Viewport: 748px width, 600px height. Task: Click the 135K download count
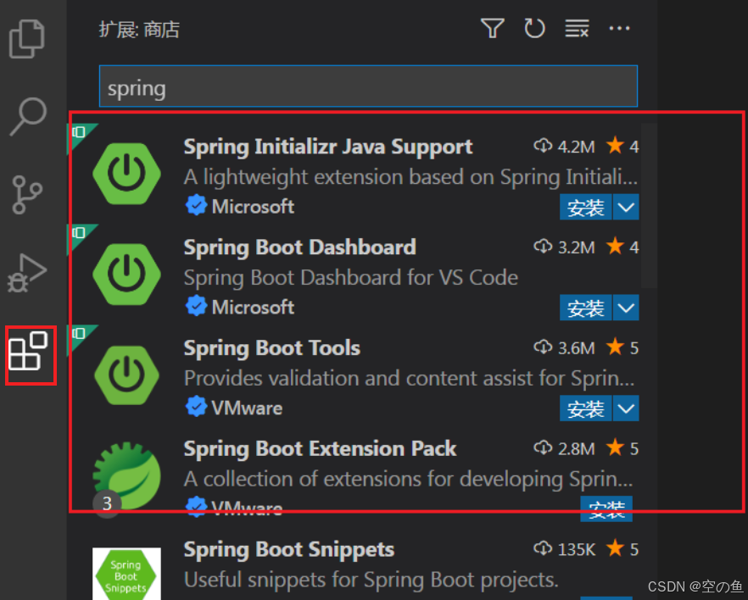pos(564,549)
